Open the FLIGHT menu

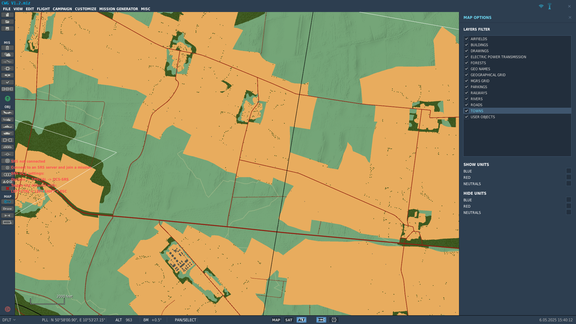click(x=43, y=9)
